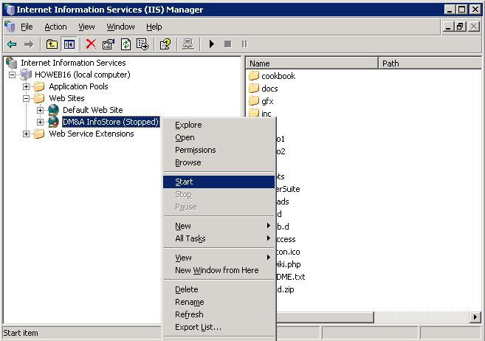Expand the Default Web Site node
The image size is (485, 341).
click(40, 110)
